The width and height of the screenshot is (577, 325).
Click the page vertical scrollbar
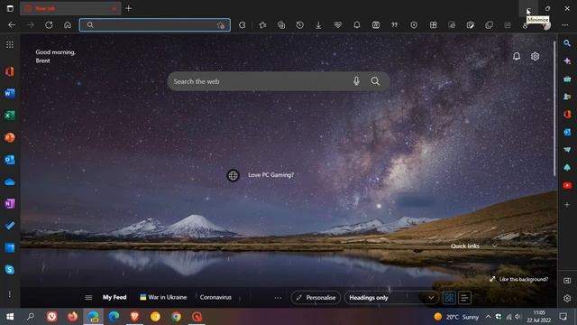click(x=554, y=108)
